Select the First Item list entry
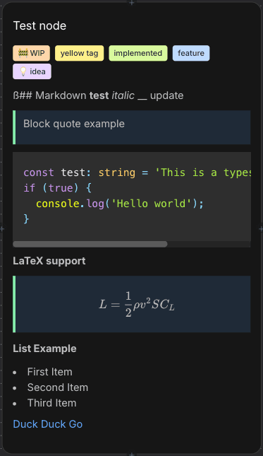The image size is (263, 456). point(49,372)
